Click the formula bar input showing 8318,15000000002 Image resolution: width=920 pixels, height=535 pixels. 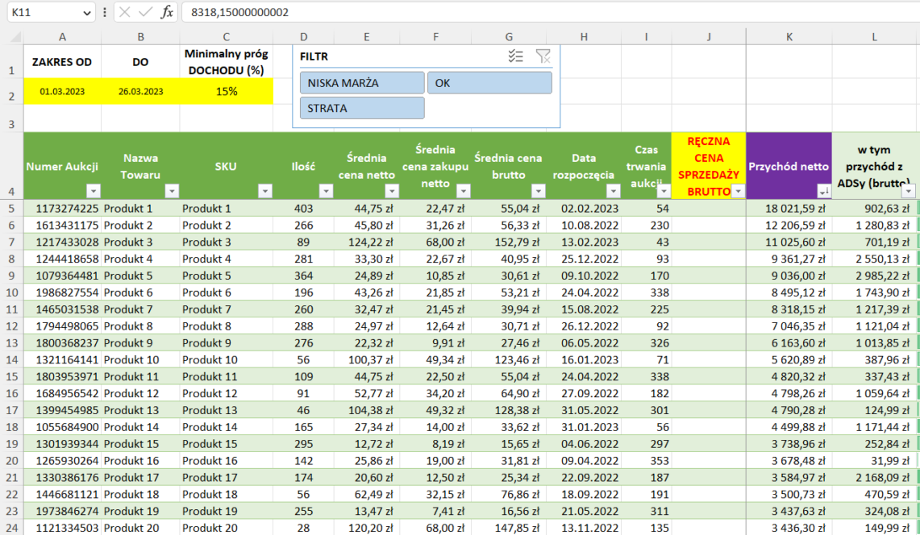coord(551,12)
